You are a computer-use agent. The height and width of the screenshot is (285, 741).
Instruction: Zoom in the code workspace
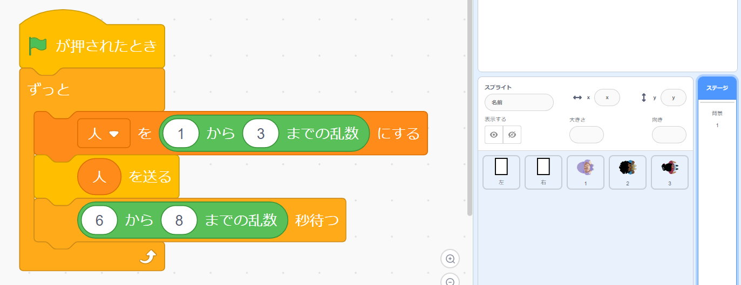point(450,259)
